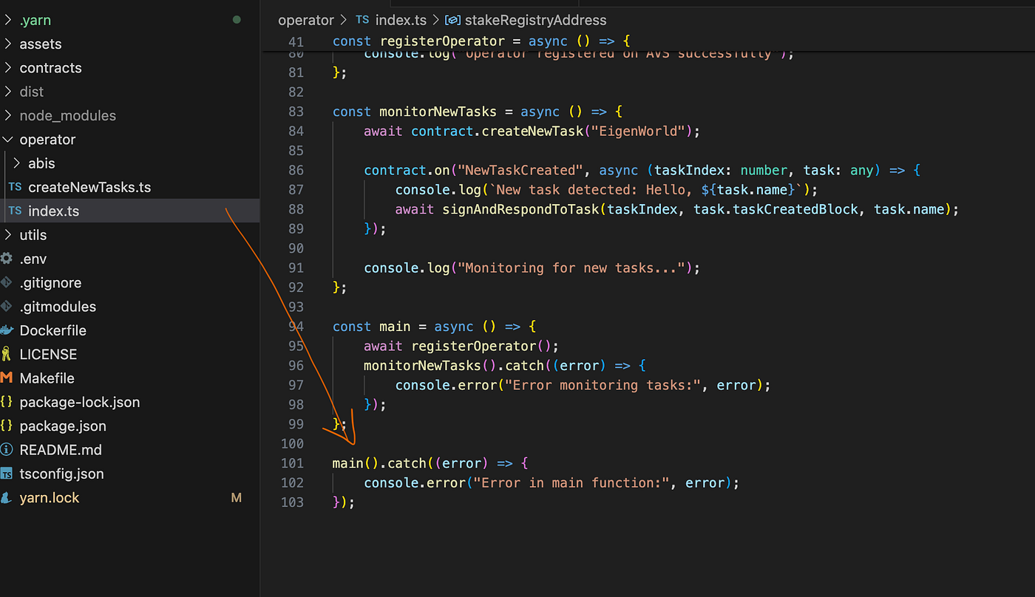Expand the abis subfolder
This screenshot has width=1035, height=597.
pos(17,163)
